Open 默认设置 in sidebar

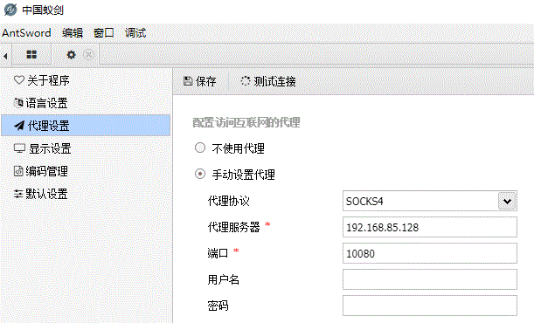(86, 194)
